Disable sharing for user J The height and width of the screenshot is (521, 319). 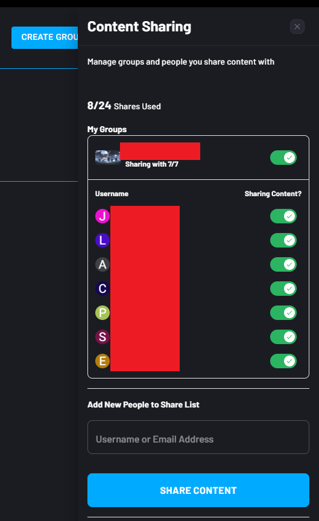click(283, 216)
